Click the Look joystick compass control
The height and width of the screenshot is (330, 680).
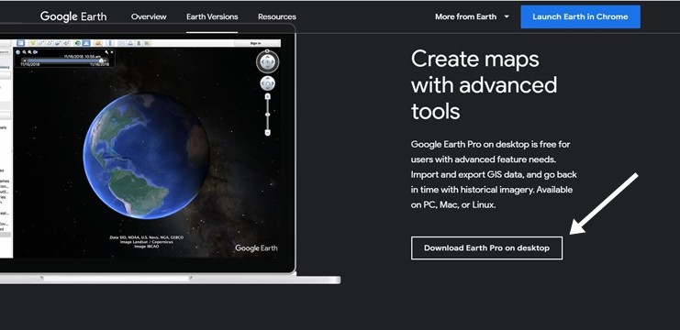268,62
